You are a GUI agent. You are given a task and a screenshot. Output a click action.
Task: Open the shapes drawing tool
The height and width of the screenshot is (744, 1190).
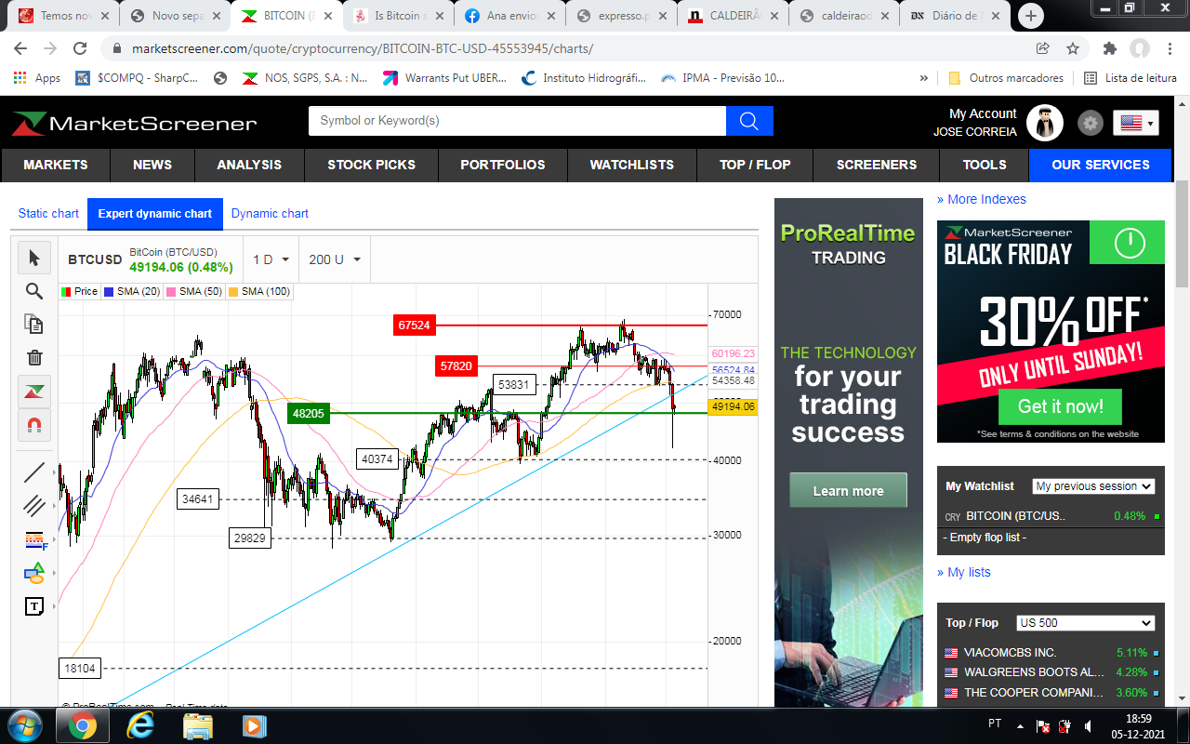34,573
